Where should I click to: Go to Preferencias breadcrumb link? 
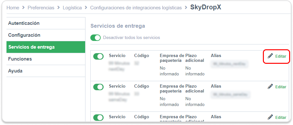pos(41,8)
